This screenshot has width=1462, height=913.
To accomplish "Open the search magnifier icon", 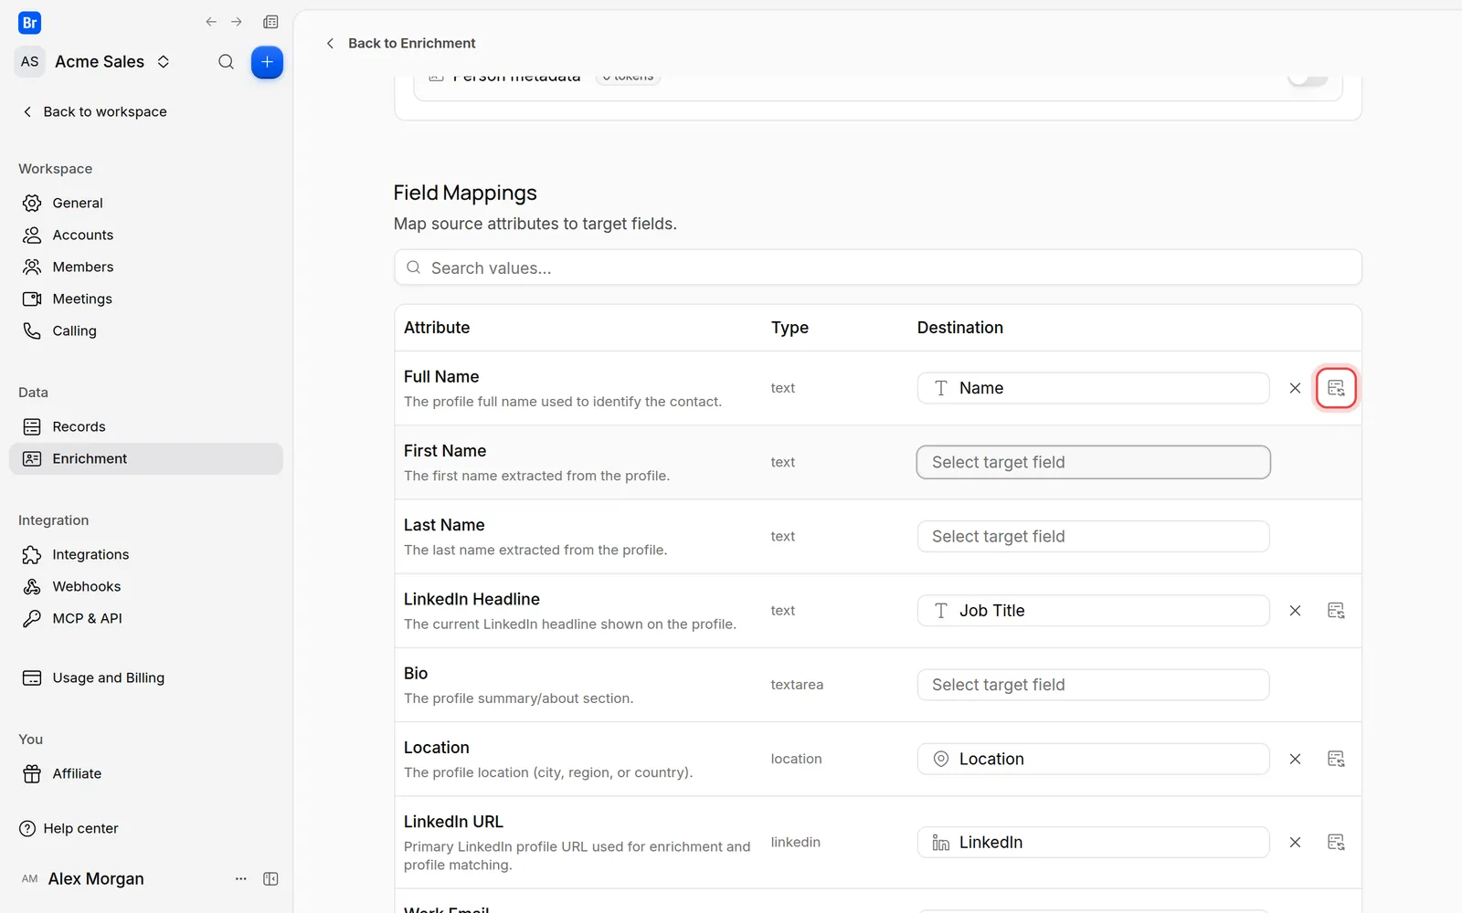I will 226,62.
